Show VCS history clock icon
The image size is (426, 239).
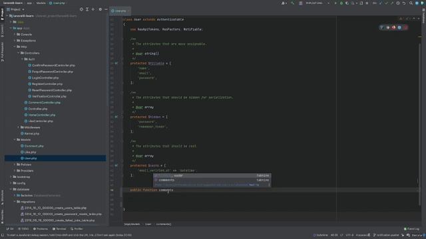tap(398, 3)
